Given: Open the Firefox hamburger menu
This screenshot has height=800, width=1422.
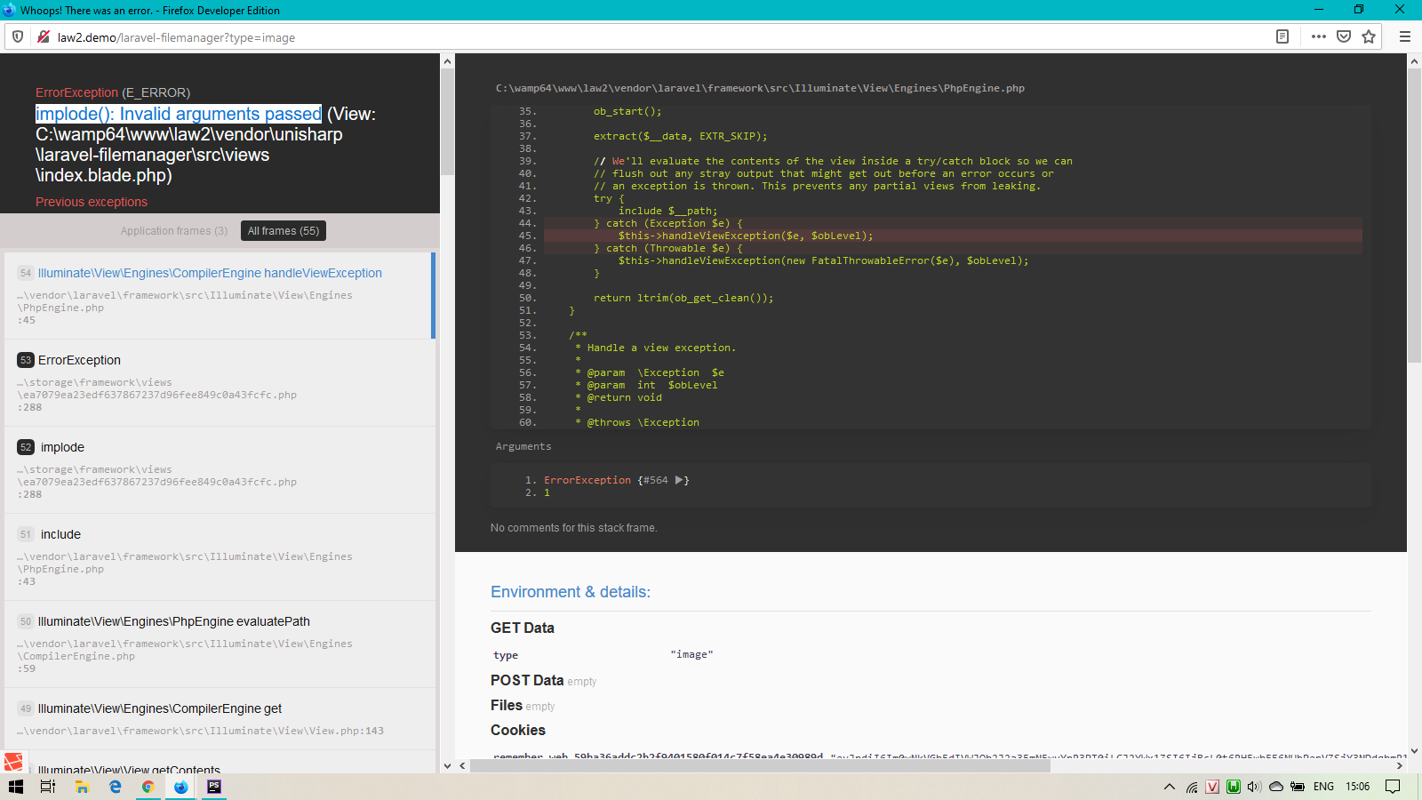Looking at the screenshot, I should pos(1405,37).
